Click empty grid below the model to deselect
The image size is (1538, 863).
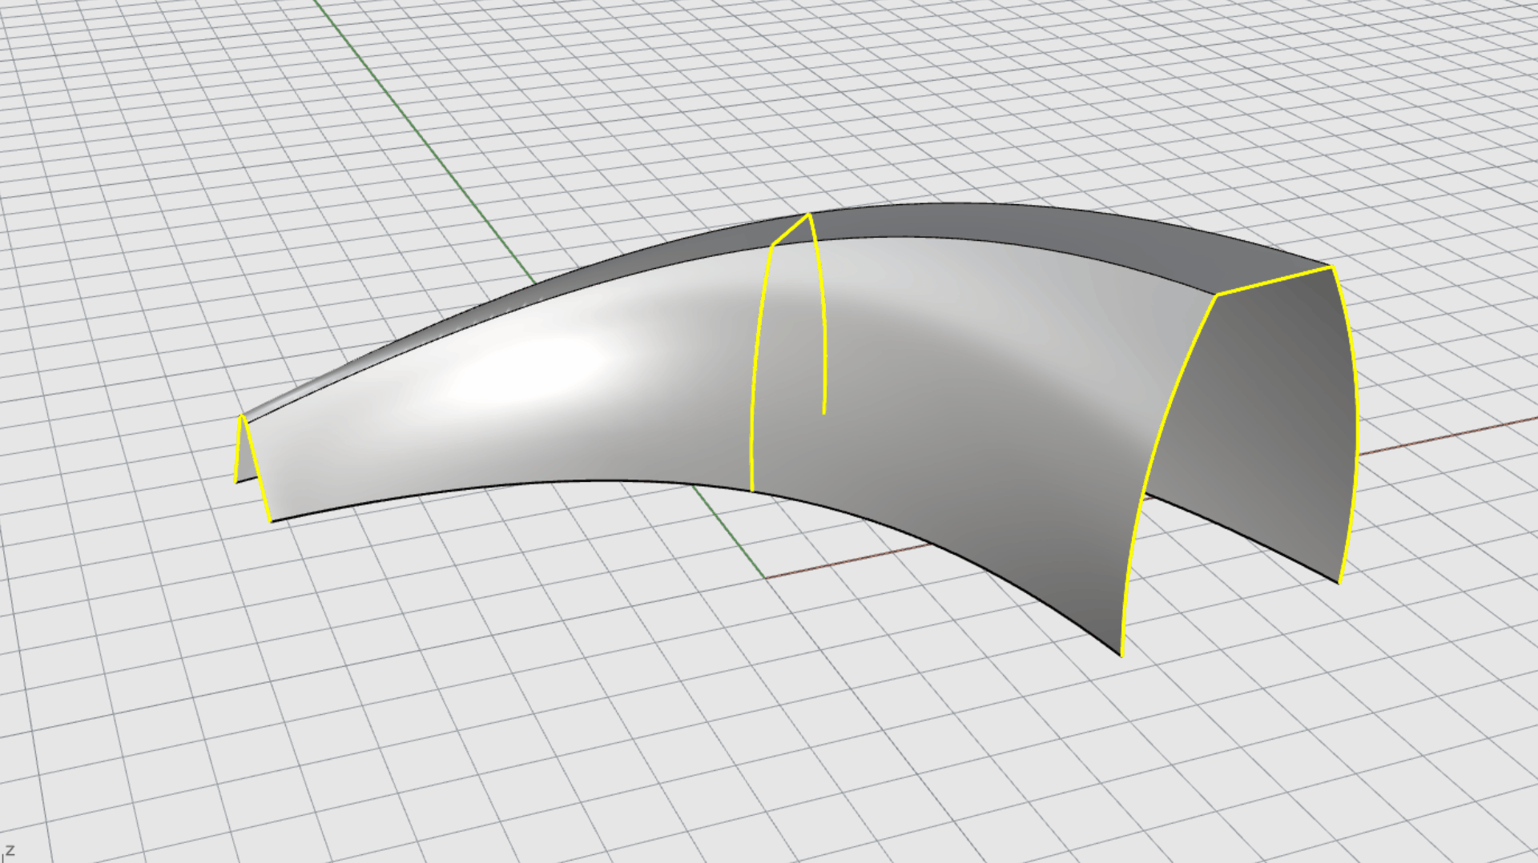[641, 721]
